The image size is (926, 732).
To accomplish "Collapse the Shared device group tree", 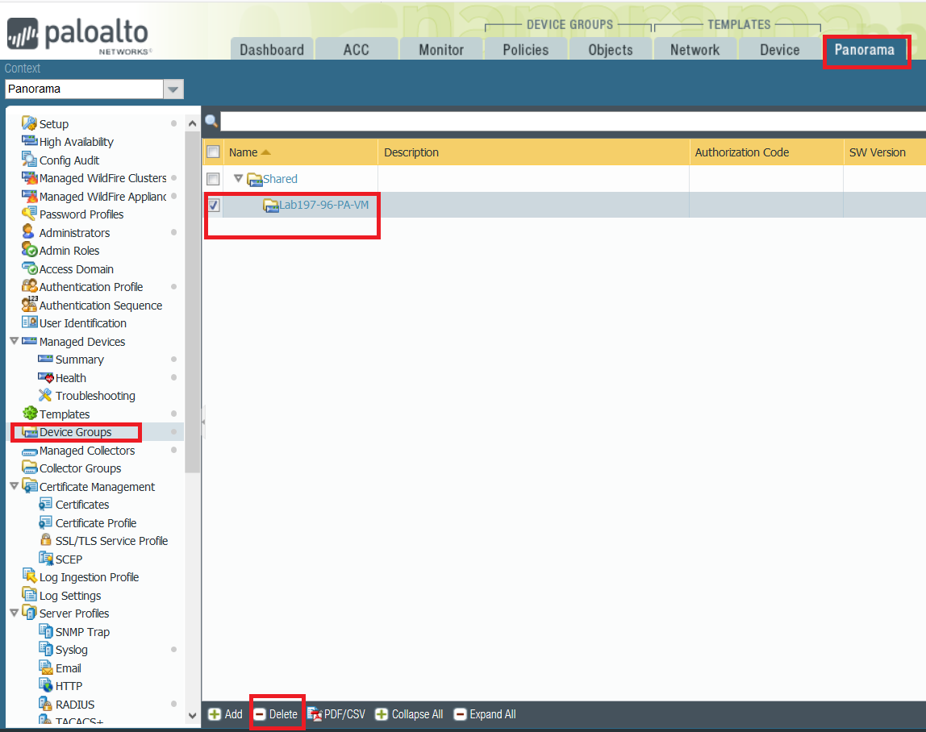I will click(238, 178).
